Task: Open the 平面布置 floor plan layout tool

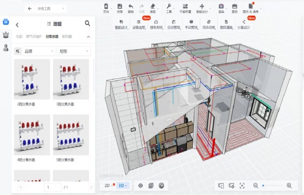Action: tap(185, 8)
